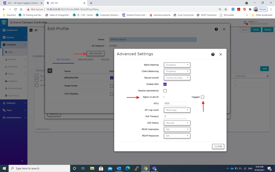Click CLOSE in Advanced Settings

tap(218, 146)
